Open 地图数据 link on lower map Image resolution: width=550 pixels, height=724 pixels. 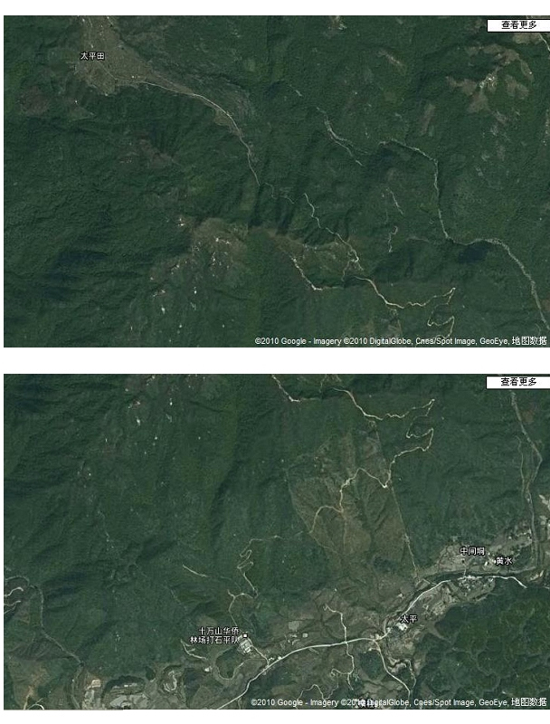[x=529, y=702]
